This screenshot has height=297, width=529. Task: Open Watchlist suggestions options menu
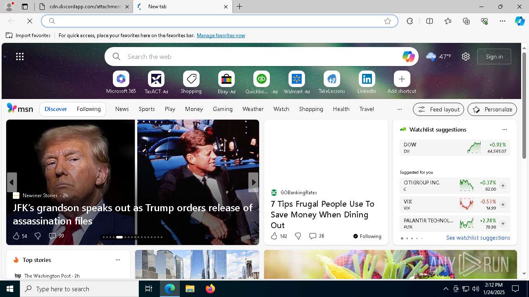pyautogui.click(x=504, y=130)
